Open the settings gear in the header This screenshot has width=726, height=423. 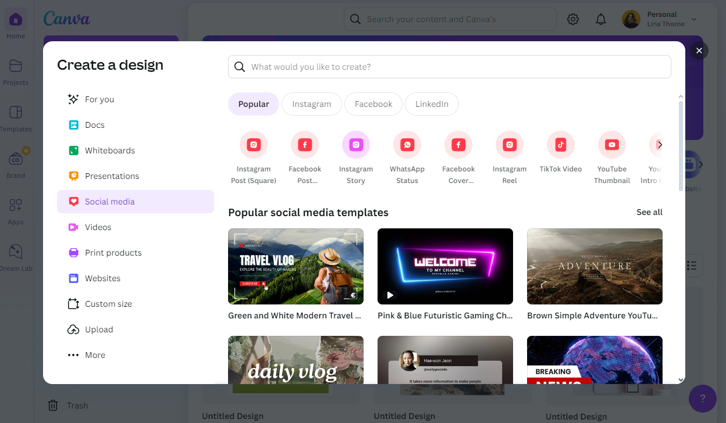coord(573,19)
